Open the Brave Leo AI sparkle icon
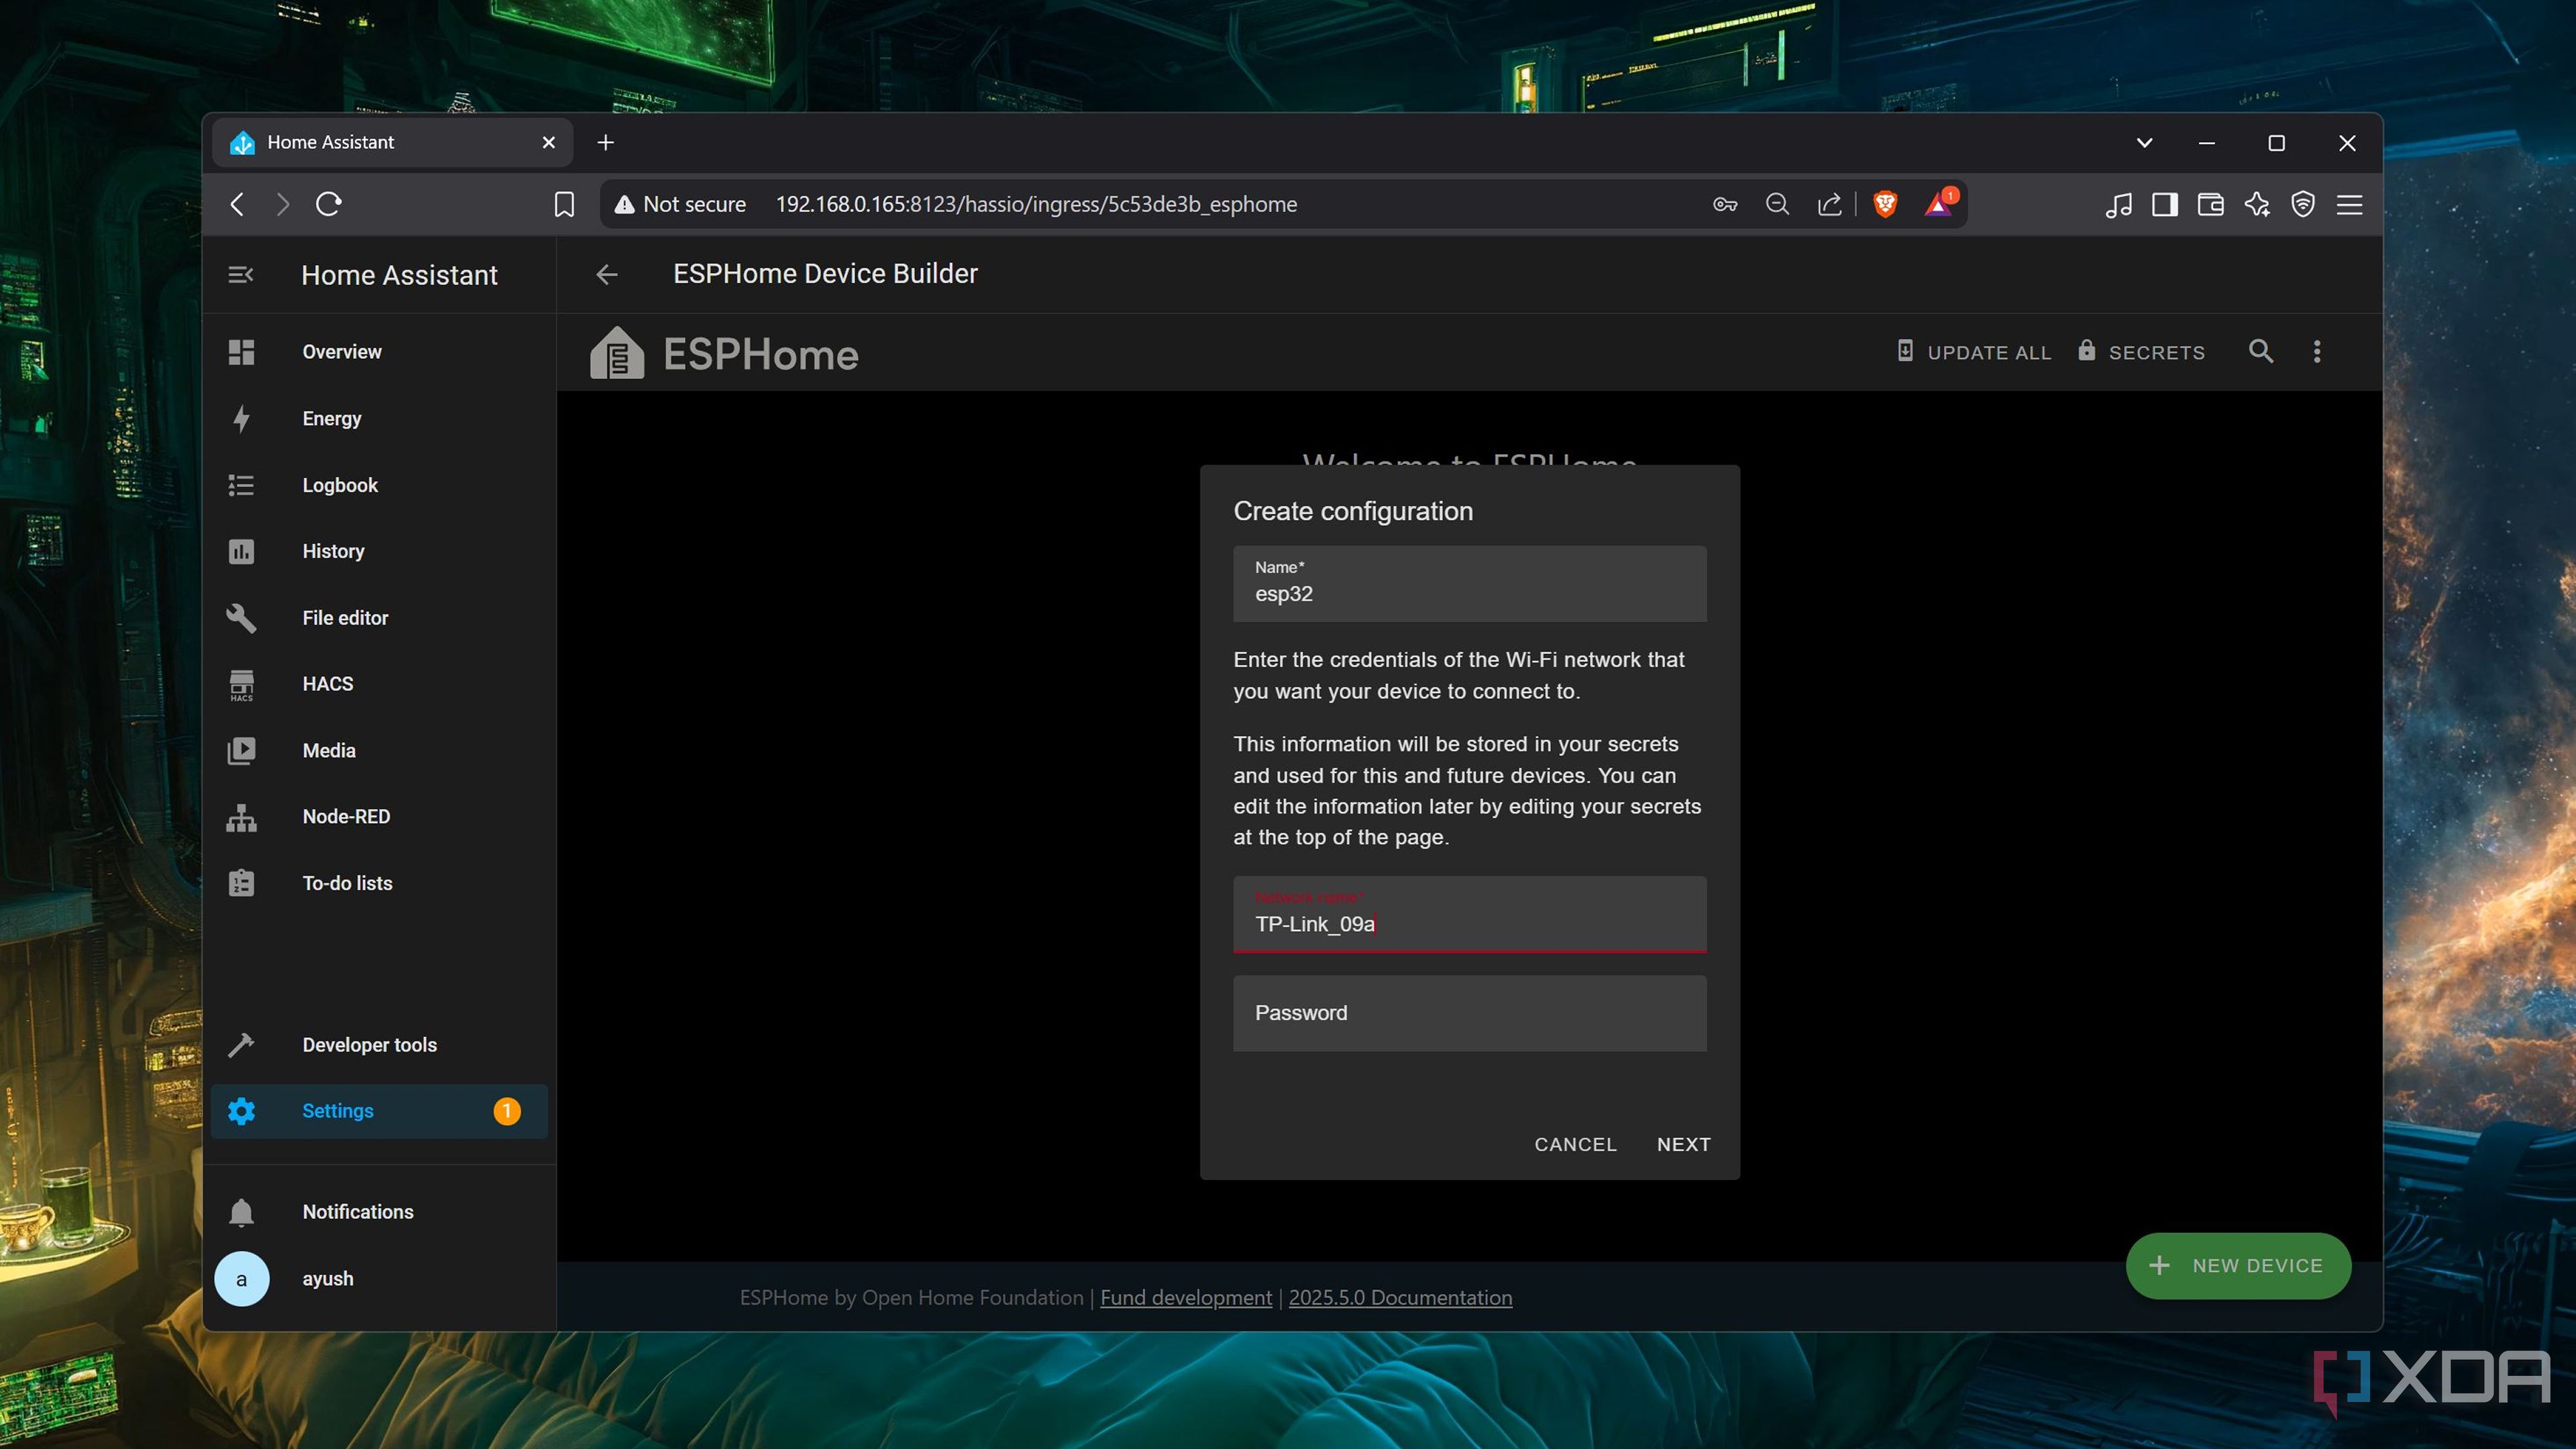 point(2257,205)
